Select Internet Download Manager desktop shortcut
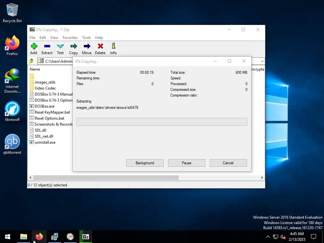The width and height of the screenshot is (324, 243). coord(12,81)
